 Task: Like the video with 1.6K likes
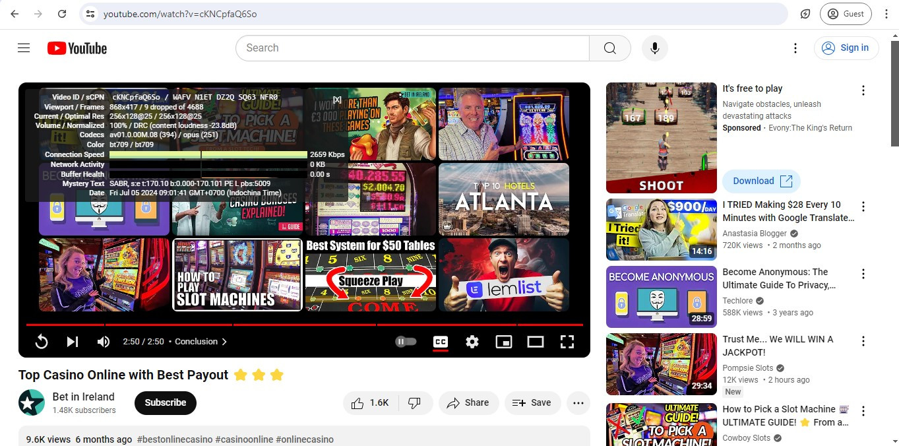(370, 403)
